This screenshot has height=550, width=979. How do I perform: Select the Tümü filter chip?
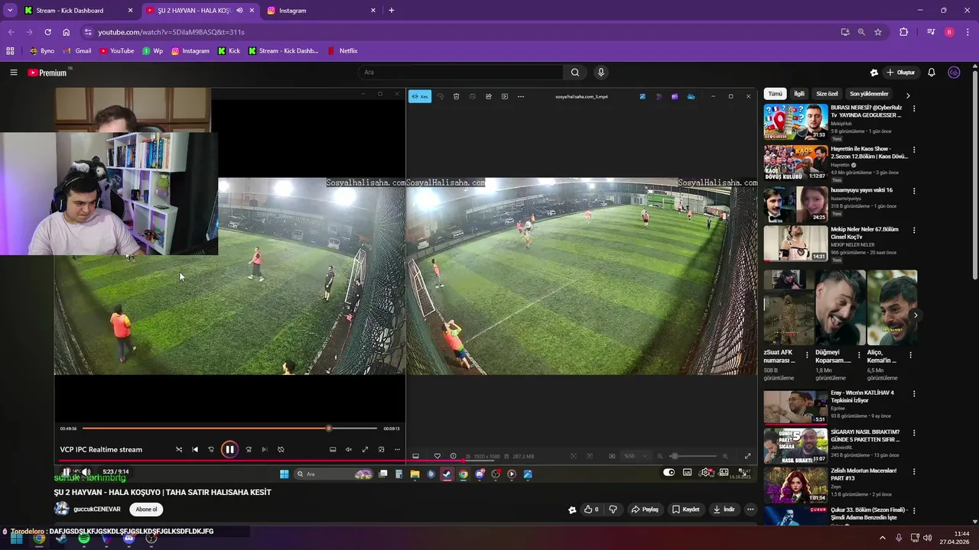click(775, 94)
